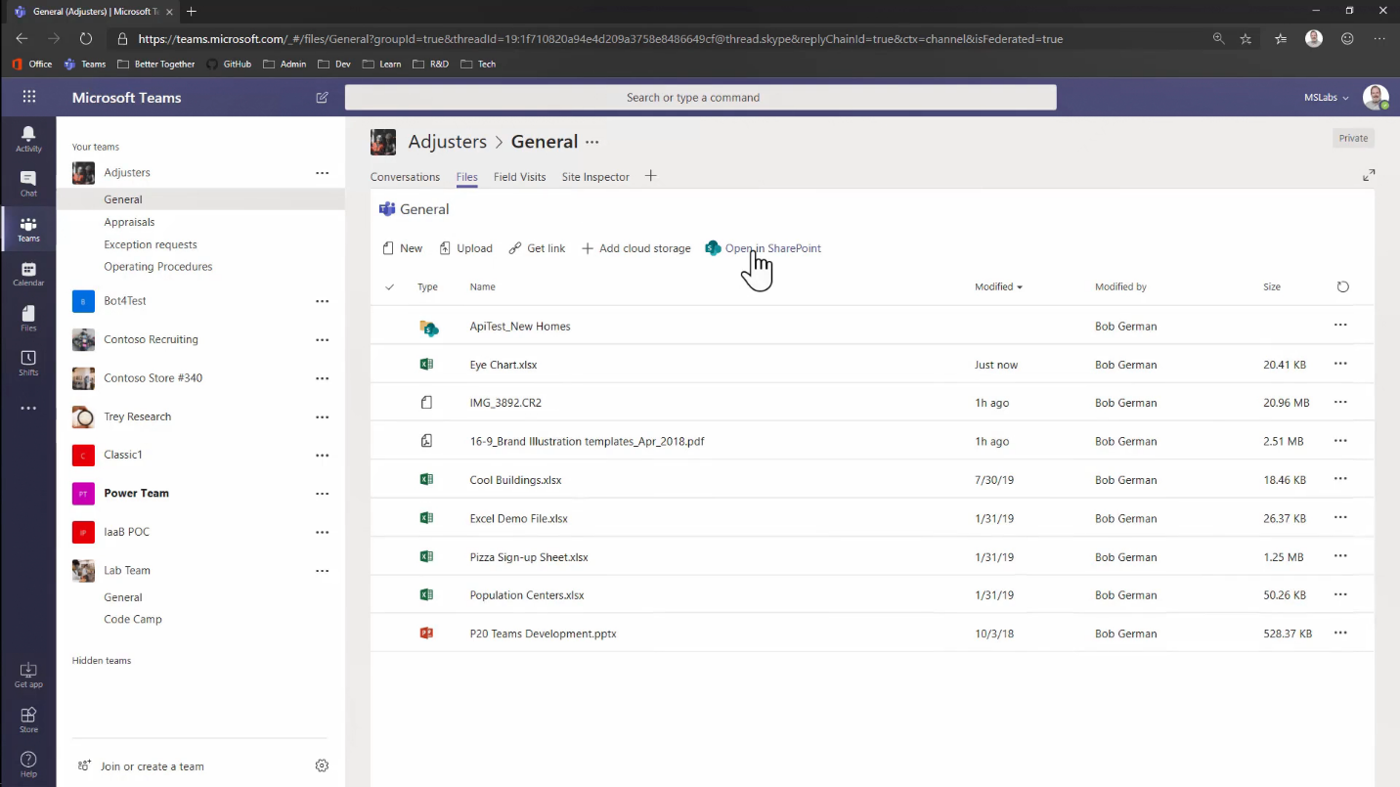Click the Upload button
This screenshot has height=787, width=1400.
coord(465,248)
